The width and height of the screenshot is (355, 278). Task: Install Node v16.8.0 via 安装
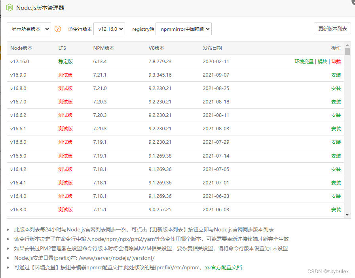[336, 88]
